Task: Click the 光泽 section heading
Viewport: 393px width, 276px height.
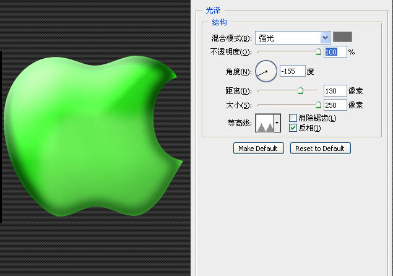Action: tap(213, 11)
